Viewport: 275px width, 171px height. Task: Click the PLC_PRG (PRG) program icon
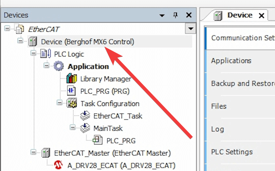[x=71, y=91]
